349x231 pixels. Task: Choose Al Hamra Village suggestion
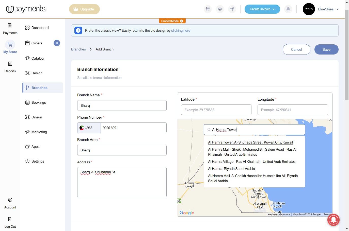point(252,162)
